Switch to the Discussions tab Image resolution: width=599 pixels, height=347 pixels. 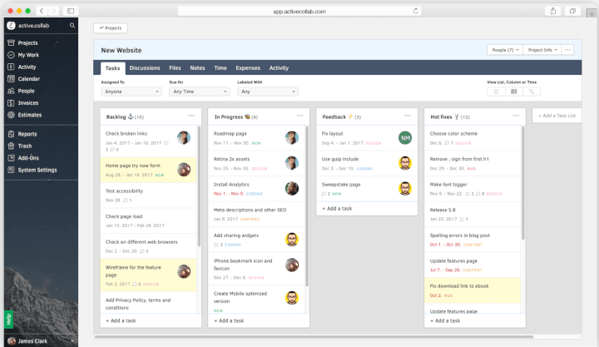[x=145, y=68]
